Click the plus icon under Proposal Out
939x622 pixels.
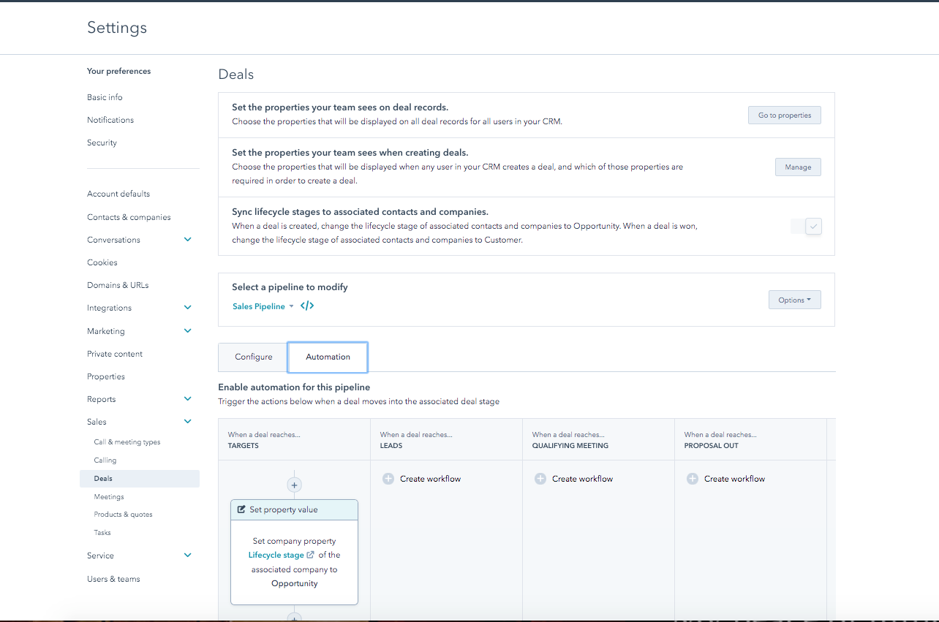692,479
